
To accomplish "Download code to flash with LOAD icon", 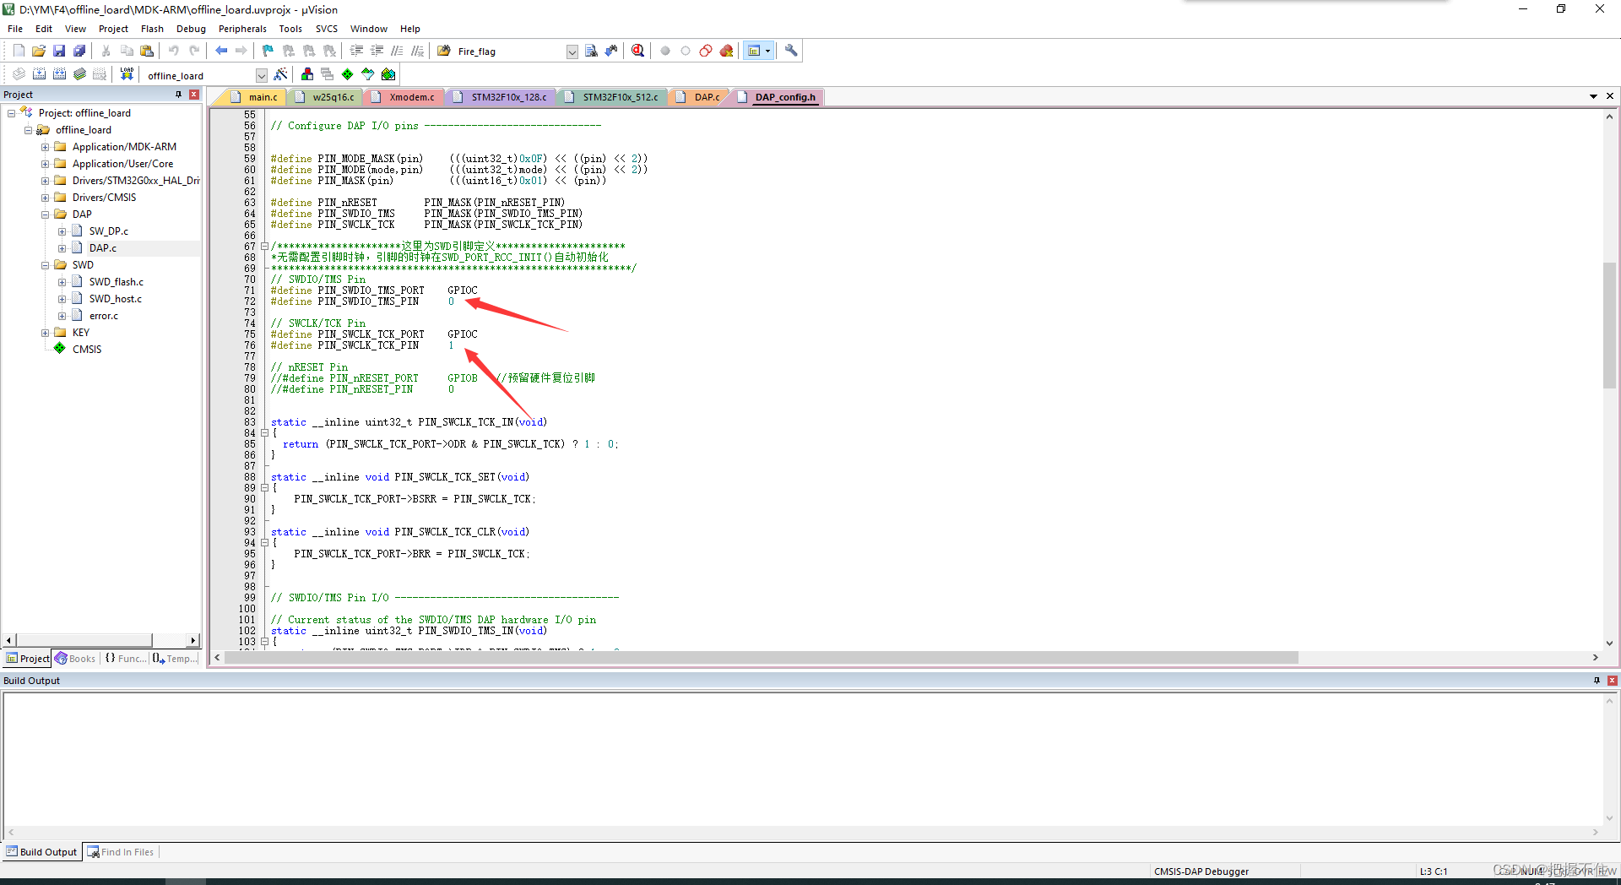I will pyautogui.click(x=127, y=74).
